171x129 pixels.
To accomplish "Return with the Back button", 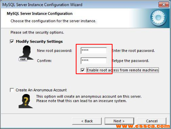I will coord(87,121).
